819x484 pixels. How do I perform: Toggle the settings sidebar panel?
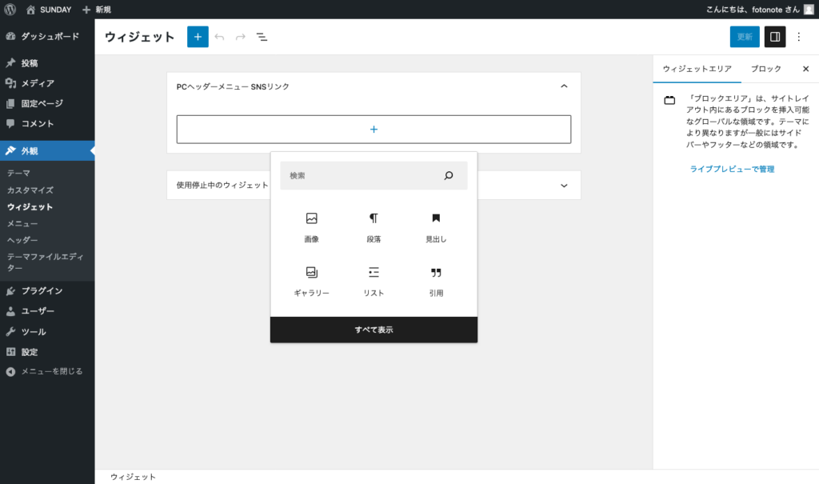pos(774,37)
